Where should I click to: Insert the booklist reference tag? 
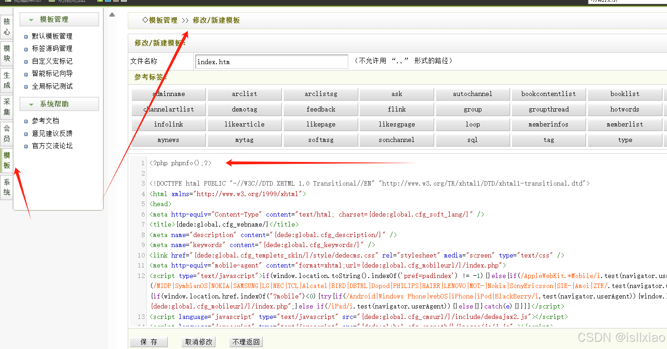pos(625,94)
